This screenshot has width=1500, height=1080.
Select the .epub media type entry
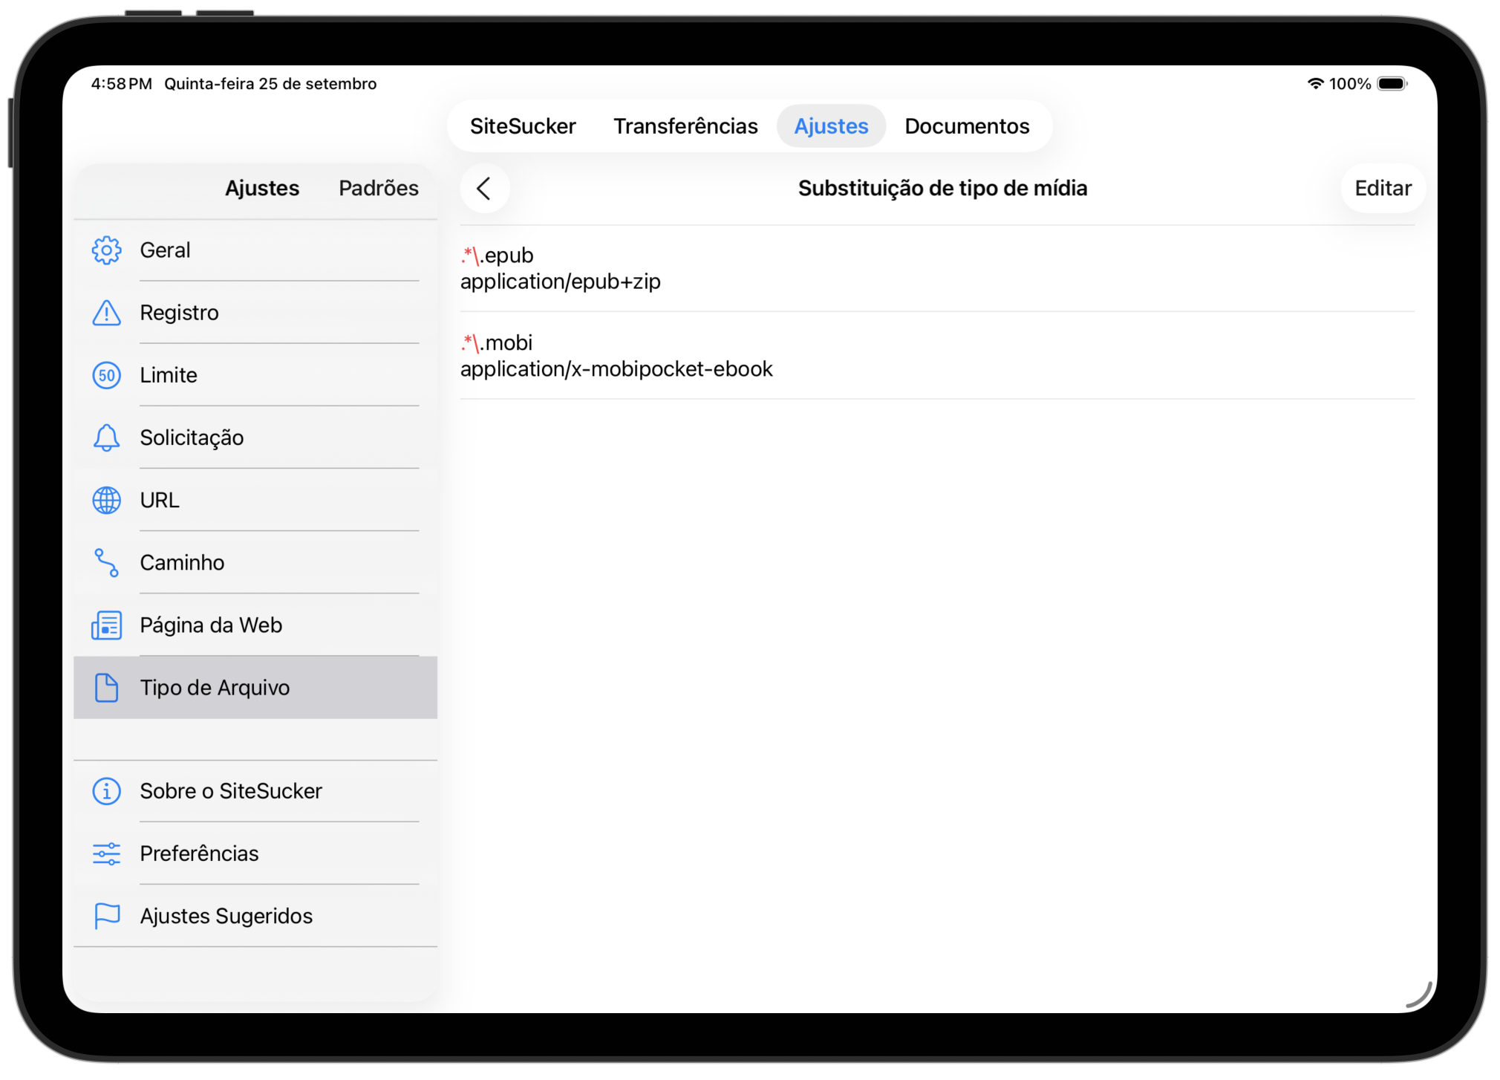pos(936,268)
